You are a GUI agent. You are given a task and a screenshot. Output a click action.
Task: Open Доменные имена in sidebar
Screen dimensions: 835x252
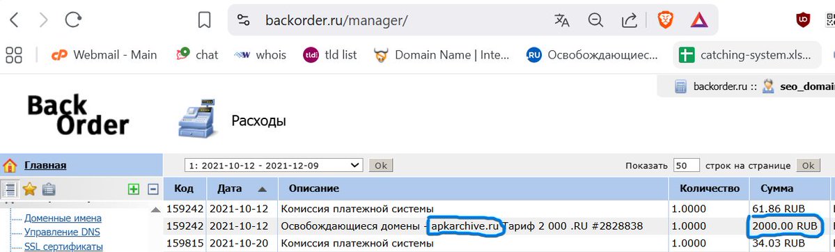(63, 218)
